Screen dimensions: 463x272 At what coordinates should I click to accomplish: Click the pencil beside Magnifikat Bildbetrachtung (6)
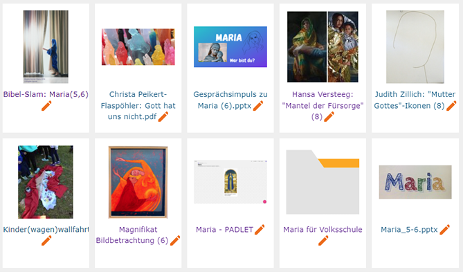point(175,240)
